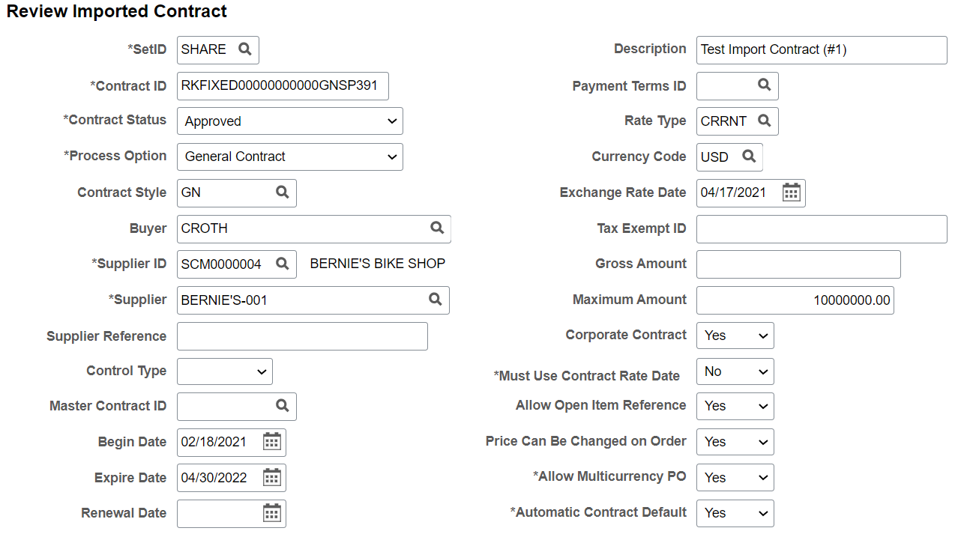Viewport: 964px width, 534px height.
Task: Open the Payment Terms ID lookup
Action: [765, 85]
